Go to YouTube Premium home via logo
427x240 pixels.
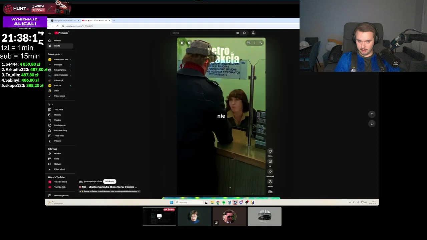tap(61, 33)
